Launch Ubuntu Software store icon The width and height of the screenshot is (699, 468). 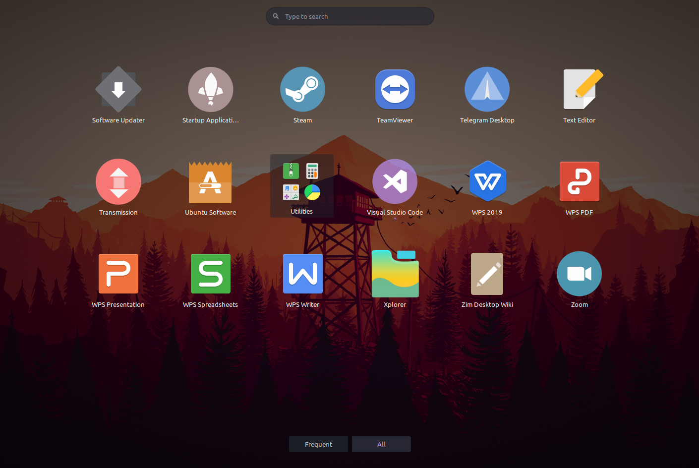210,182
